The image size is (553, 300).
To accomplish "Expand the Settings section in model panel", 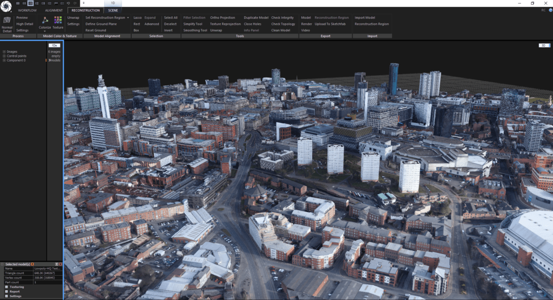I will click(x=6, y=296).
